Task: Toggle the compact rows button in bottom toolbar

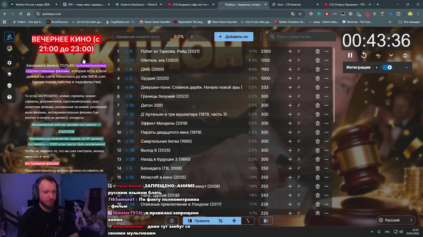Action: 234,221
